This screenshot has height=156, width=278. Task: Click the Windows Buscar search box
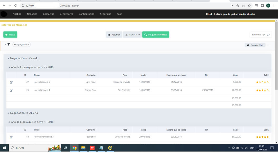coord(34,148)
